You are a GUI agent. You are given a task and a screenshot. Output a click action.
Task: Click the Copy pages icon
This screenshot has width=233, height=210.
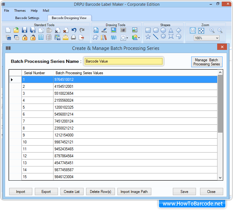click(x=41, y=30)
